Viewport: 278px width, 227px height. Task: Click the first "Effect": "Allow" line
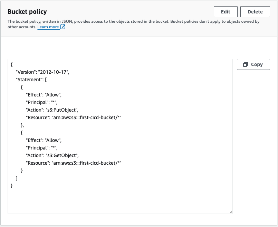[x=44, y=95]
